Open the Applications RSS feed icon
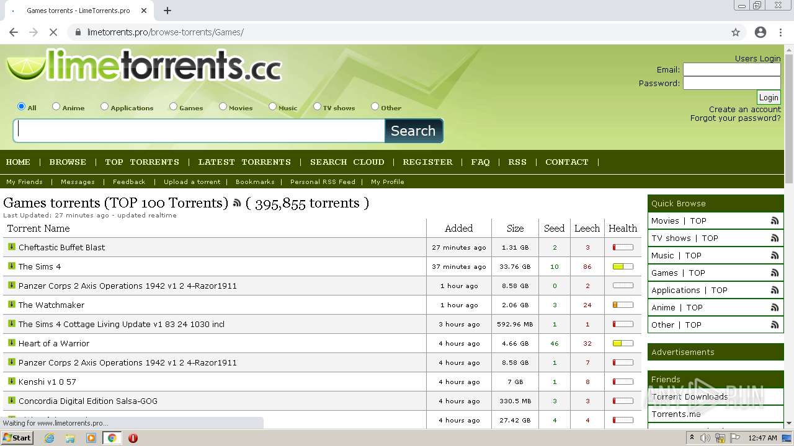 (x=774, y=290)
